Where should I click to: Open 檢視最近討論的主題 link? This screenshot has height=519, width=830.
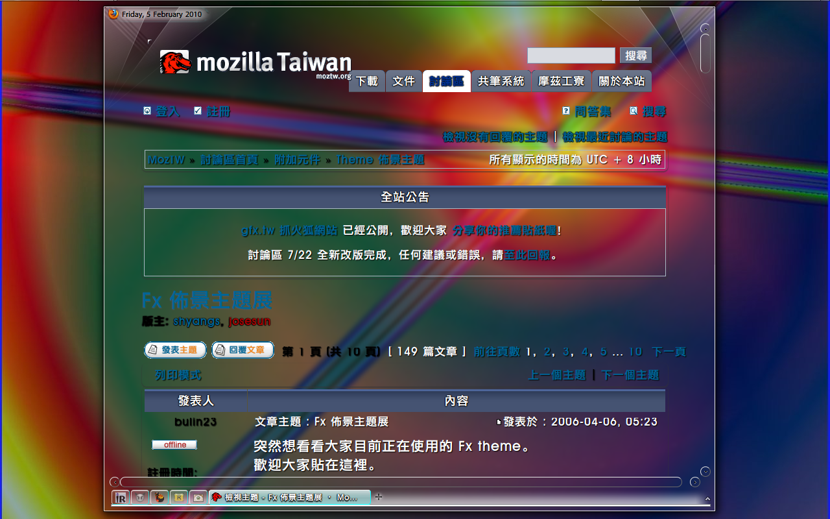[615, 137]
